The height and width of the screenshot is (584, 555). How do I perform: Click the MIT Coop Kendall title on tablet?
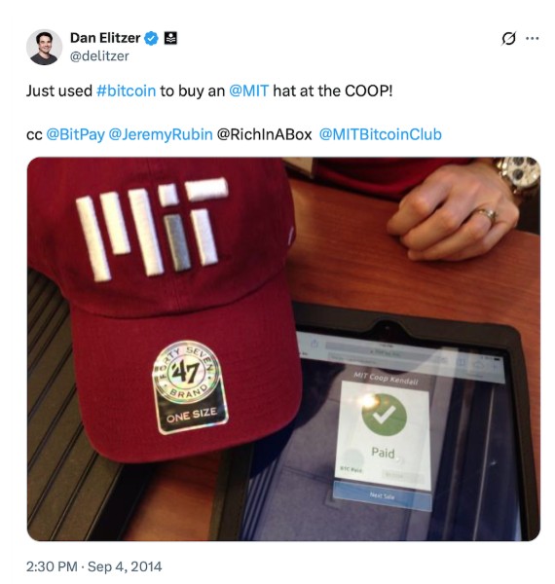tap(387, 379)
